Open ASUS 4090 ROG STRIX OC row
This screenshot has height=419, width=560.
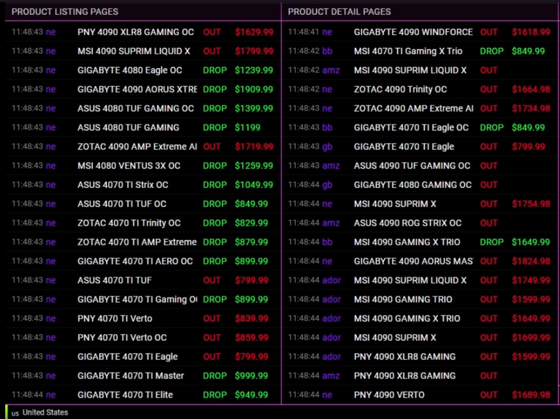408,223
